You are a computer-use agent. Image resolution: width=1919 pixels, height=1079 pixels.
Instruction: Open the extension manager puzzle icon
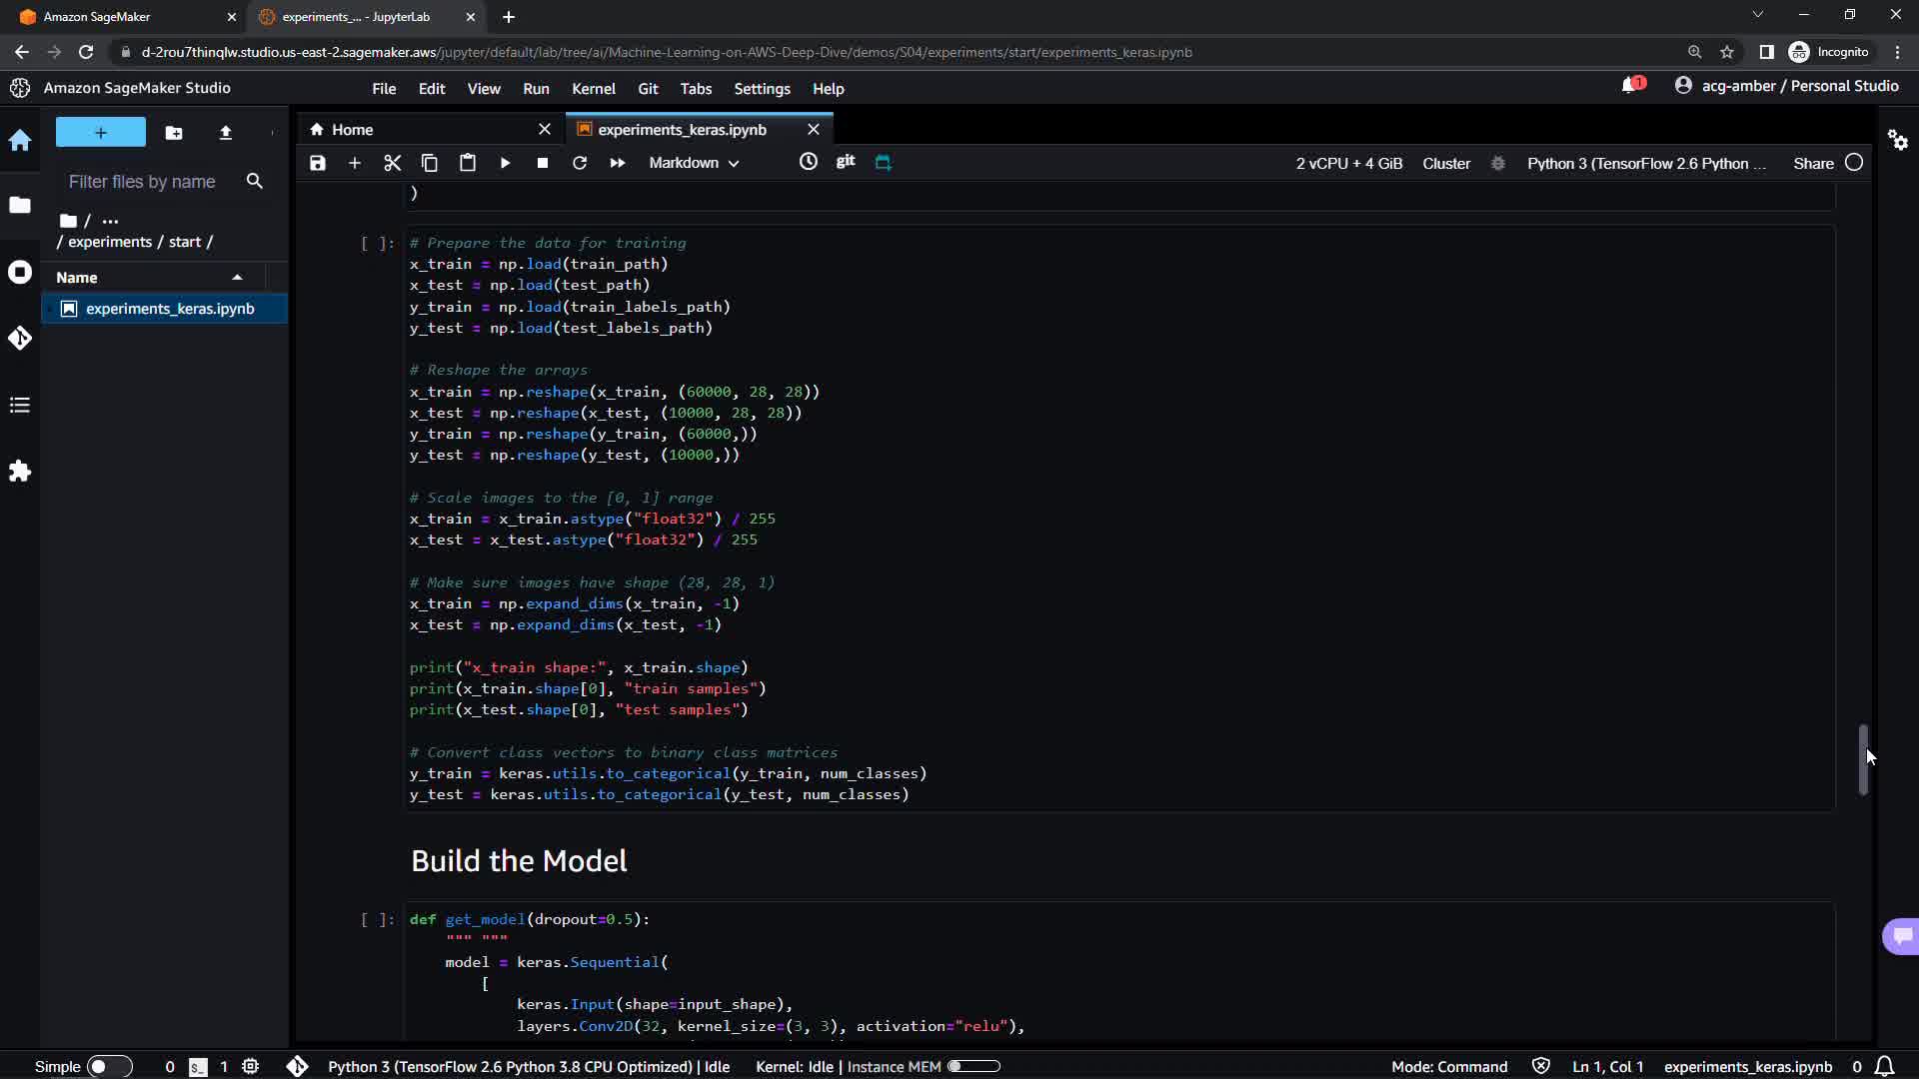coord(20,471)
